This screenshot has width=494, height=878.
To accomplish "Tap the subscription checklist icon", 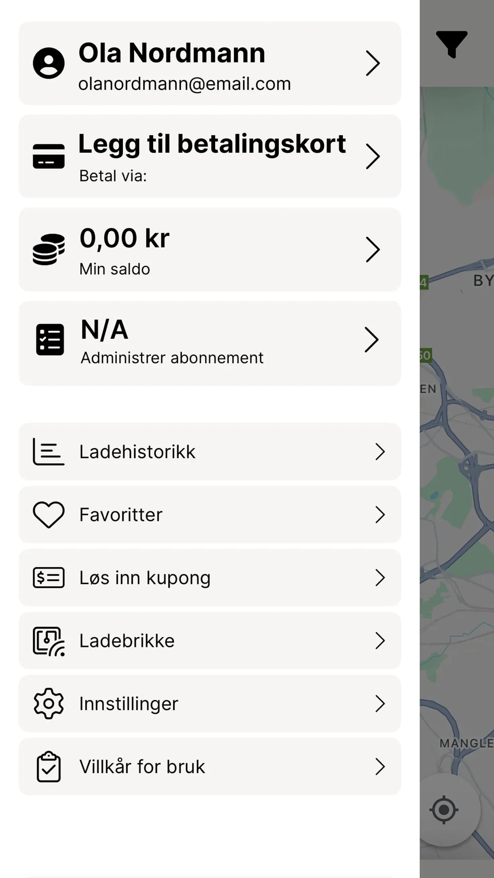I will coord(50,340).
